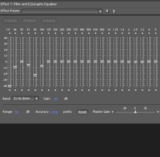Switch to 20 Bands mode
The height and width of the screenshot is (157, 160).
pos(30,21)
